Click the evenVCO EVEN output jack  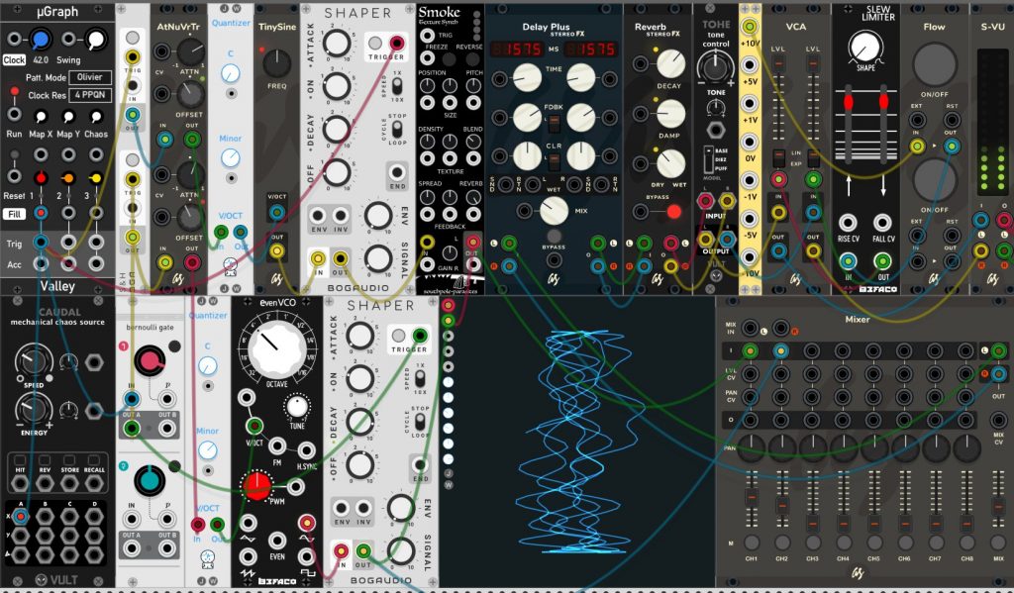pos(277,541)
